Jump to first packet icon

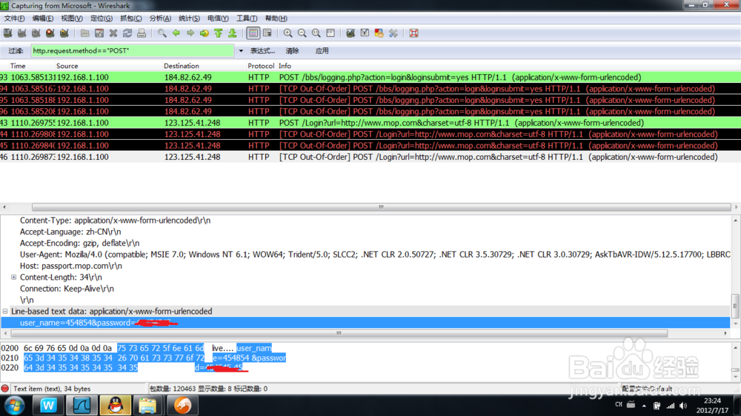[x=219, y=33]
